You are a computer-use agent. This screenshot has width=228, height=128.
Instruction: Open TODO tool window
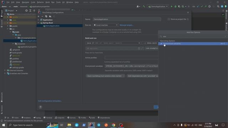click(x=15, y=118)
